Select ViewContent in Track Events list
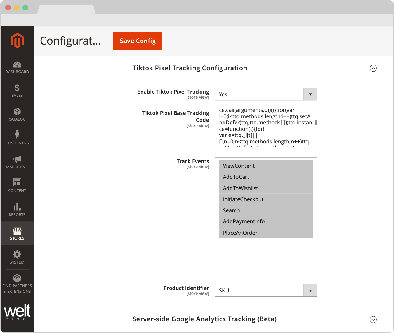This screenshot has width=394, height=333. (x=266, y=166)
